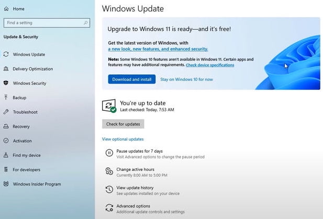Click the Troubleshoot wrench icon
The width and height of the screenshot is (323, 219).
click(x=6, y=112)
